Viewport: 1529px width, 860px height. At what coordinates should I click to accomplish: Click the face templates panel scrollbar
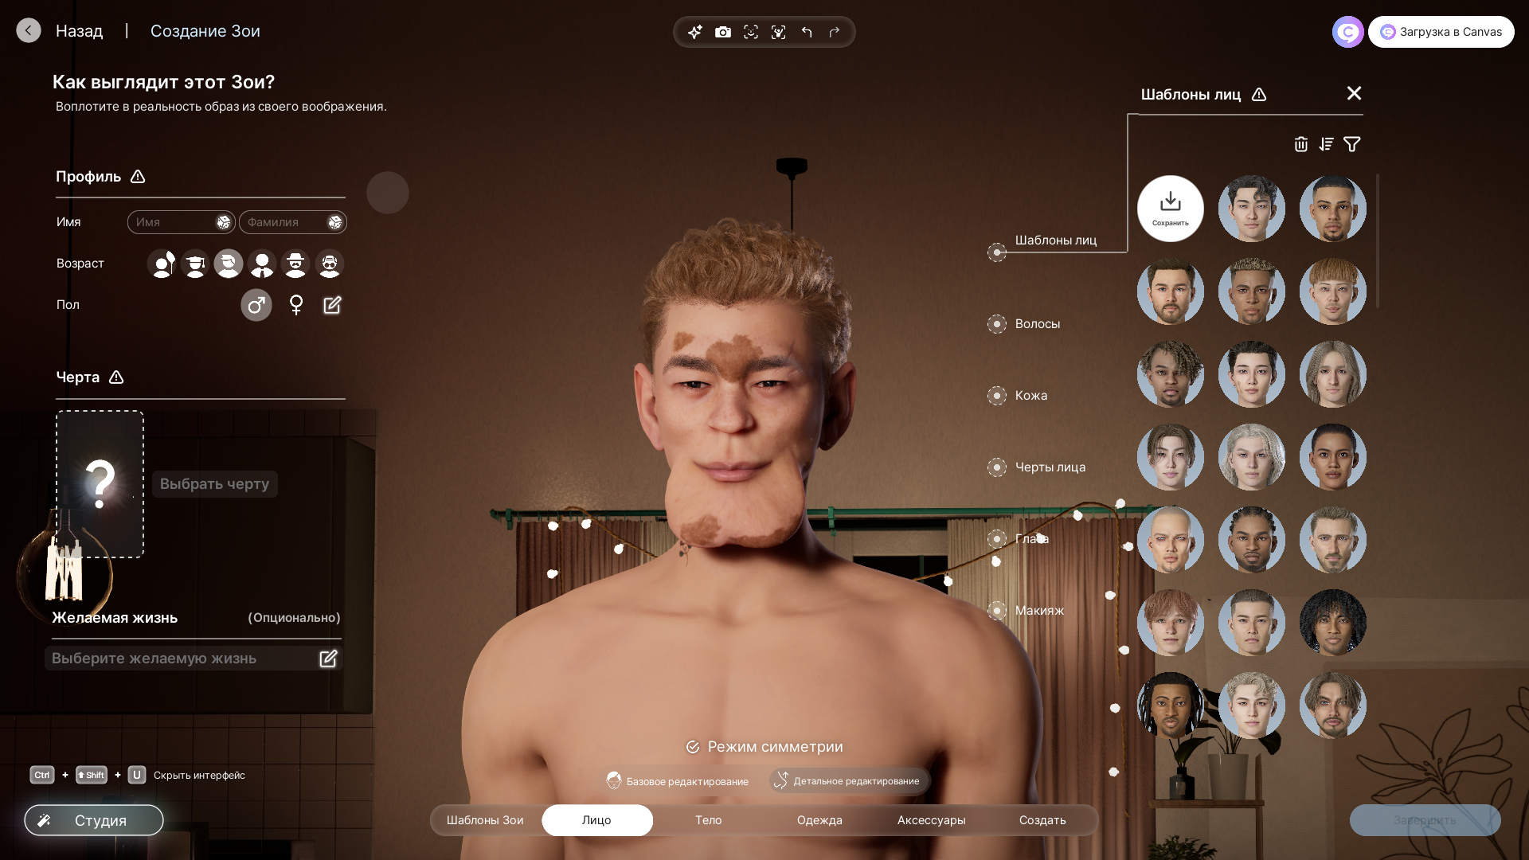[x=1377, y=241]
